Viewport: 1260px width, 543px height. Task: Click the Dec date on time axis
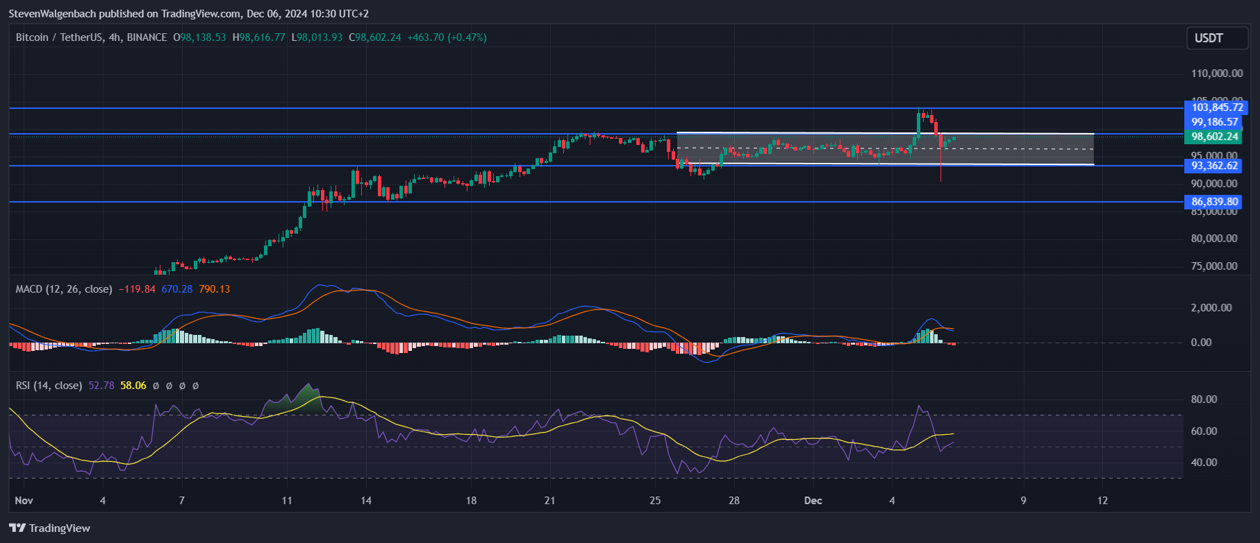pyautogui.click(x=813, y=501)
